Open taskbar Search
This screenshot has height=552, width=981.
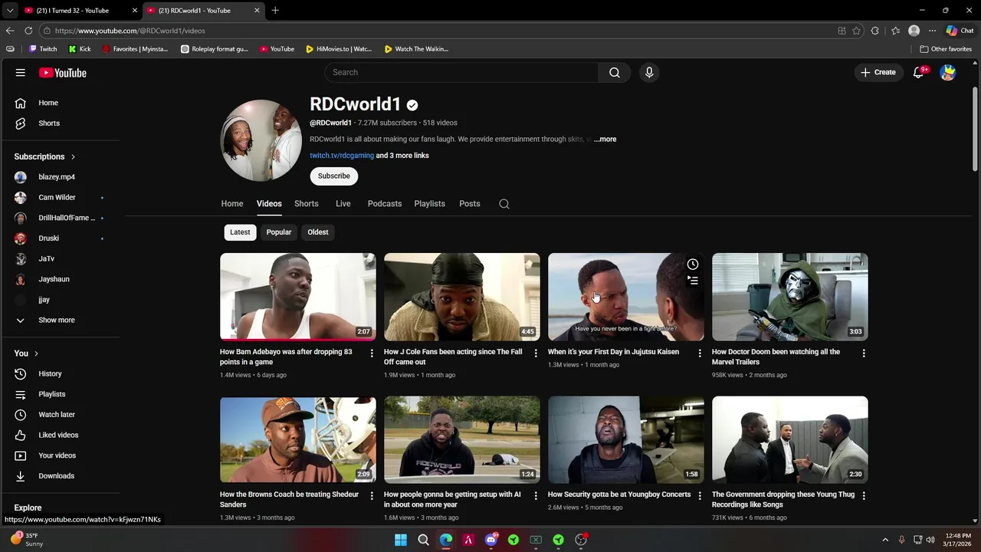point(423,540)
